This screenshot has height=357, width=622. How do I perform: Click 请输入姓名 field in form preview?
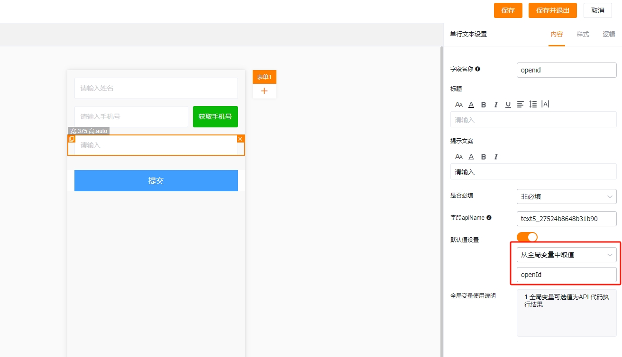coord(156,88)
